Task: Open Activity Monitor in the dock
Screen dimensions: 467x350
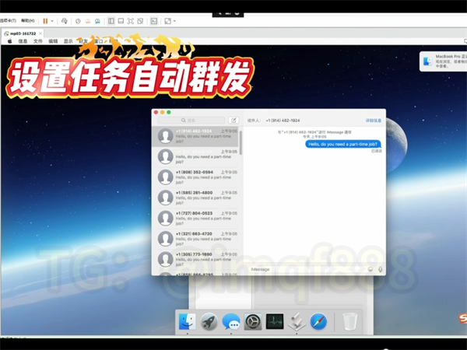Action: 275,321
